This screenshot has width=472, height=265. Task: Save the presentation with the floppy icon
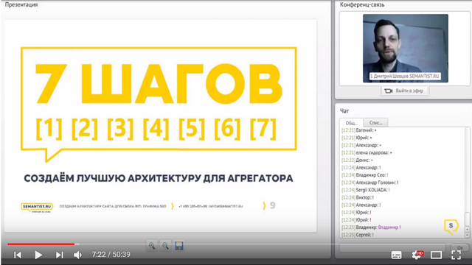point(179,246)
